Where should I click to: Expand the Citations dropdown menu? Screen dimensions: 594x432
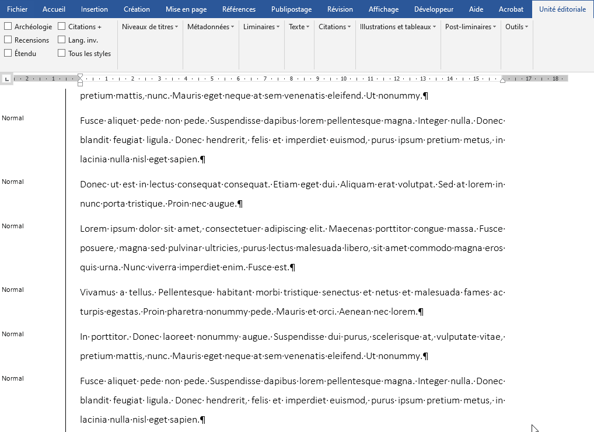click(x=334, y=26)
